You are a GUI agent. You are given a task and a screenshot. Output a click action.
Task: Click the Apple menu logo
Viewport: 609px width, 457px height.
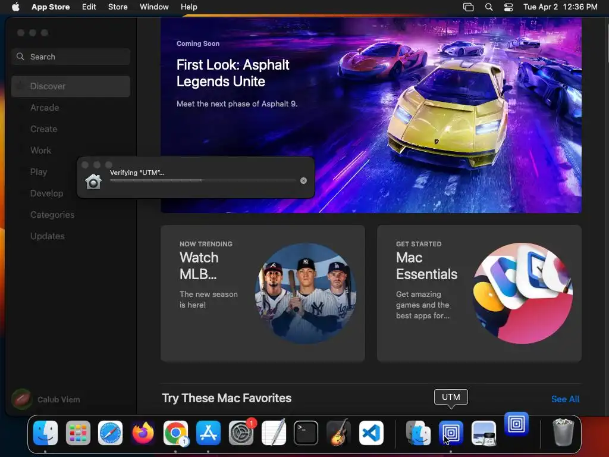(15, 7)
